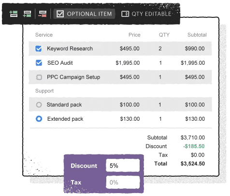
Task: Click the insert row below icon
Action: pos(27,14)
